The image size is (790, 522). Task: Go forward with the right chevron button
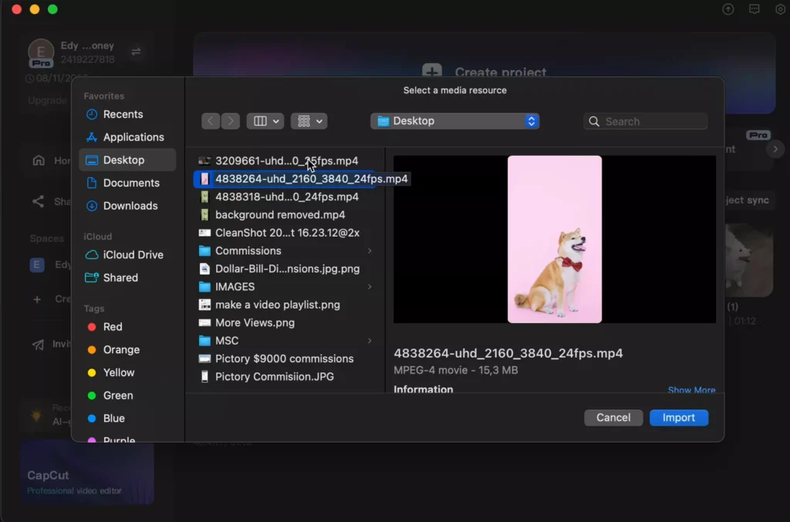[x=231, y=121]
